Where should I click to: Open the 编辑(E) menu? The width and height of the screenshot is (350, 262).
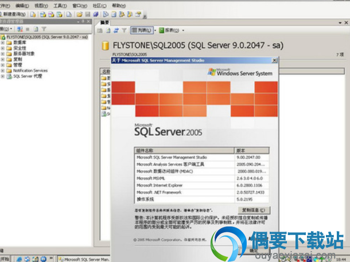[x=22, y=6]
